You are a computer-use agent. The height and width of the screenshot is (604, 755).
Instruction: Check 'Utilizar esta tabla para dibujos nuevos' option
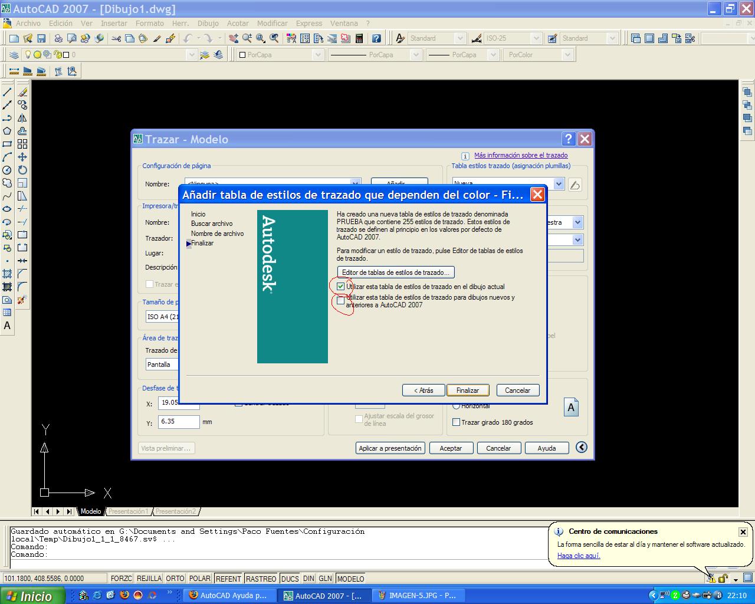coord(341,301)
